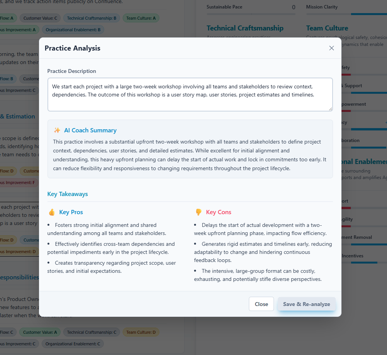Click the Sustainable Pace progress bar
Image resolution: width=387 pixels, height=355 pixels.
[x=251, y=14]
